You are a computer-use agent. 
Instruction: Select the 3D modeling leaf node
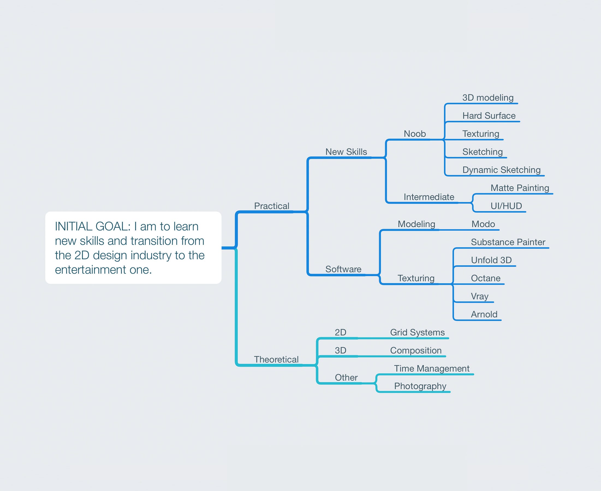coord(487,98)
